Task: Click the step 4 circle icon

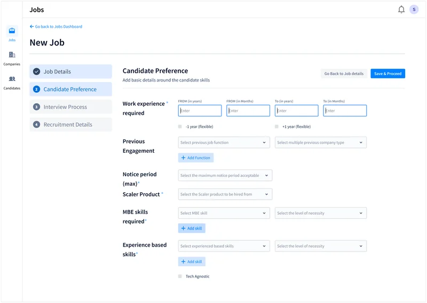Action: pyautogui.click(x=36, y=125)
